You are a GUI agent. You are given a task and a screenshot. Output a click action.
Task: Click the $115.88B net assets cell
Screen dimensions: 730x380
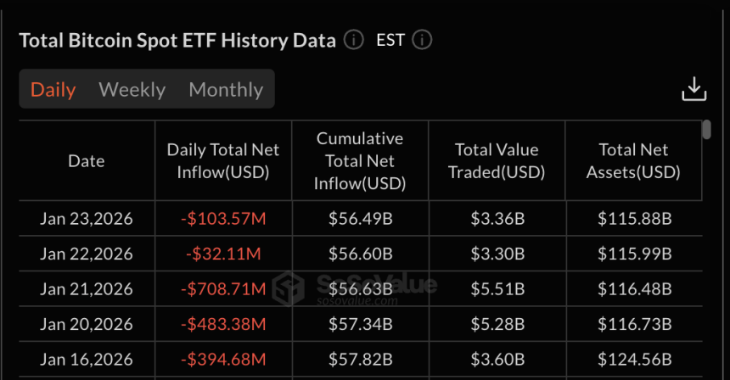click(633, 219)
